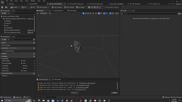The height and width of the screenshot is (102, 182).
Task: Switch to BTT_Attack_Liars tab
Action: tap(155, 4)
